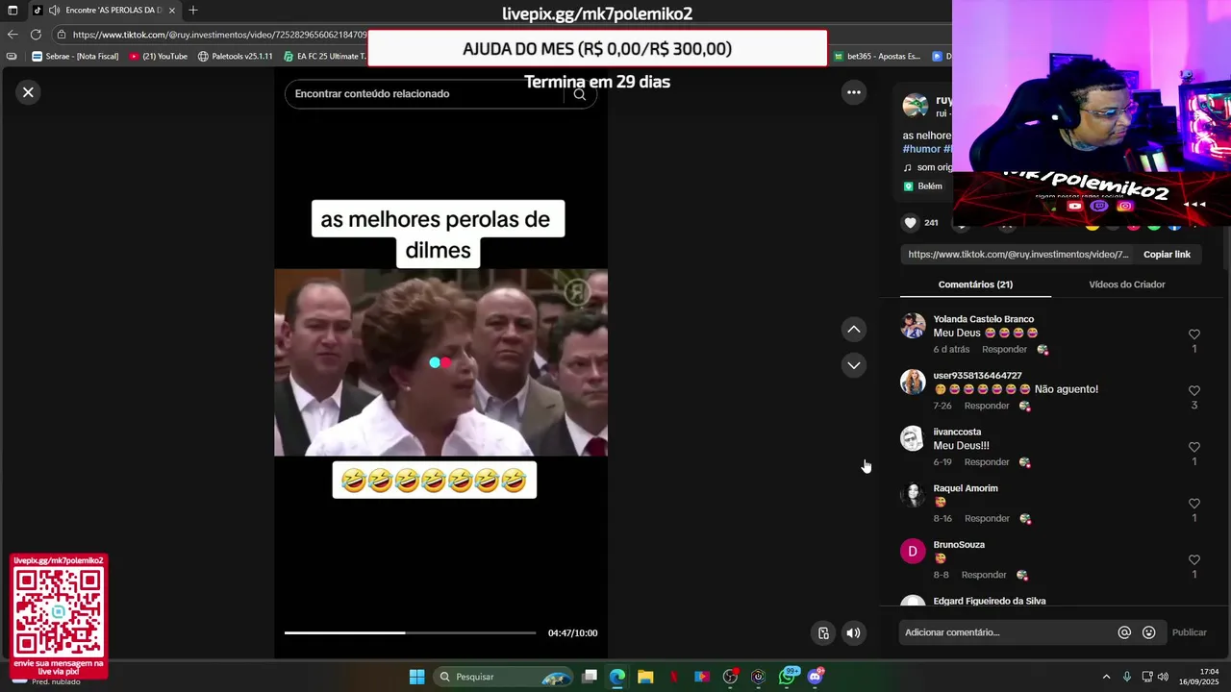Open Microsoft Edge from taskbar
This screenshot has width=1231, height=692.
click(617, 677)
